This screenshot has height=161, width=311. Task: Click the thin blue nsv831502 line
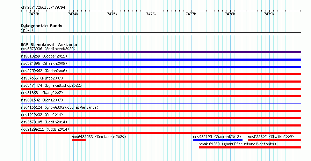(x=161, y=103)
